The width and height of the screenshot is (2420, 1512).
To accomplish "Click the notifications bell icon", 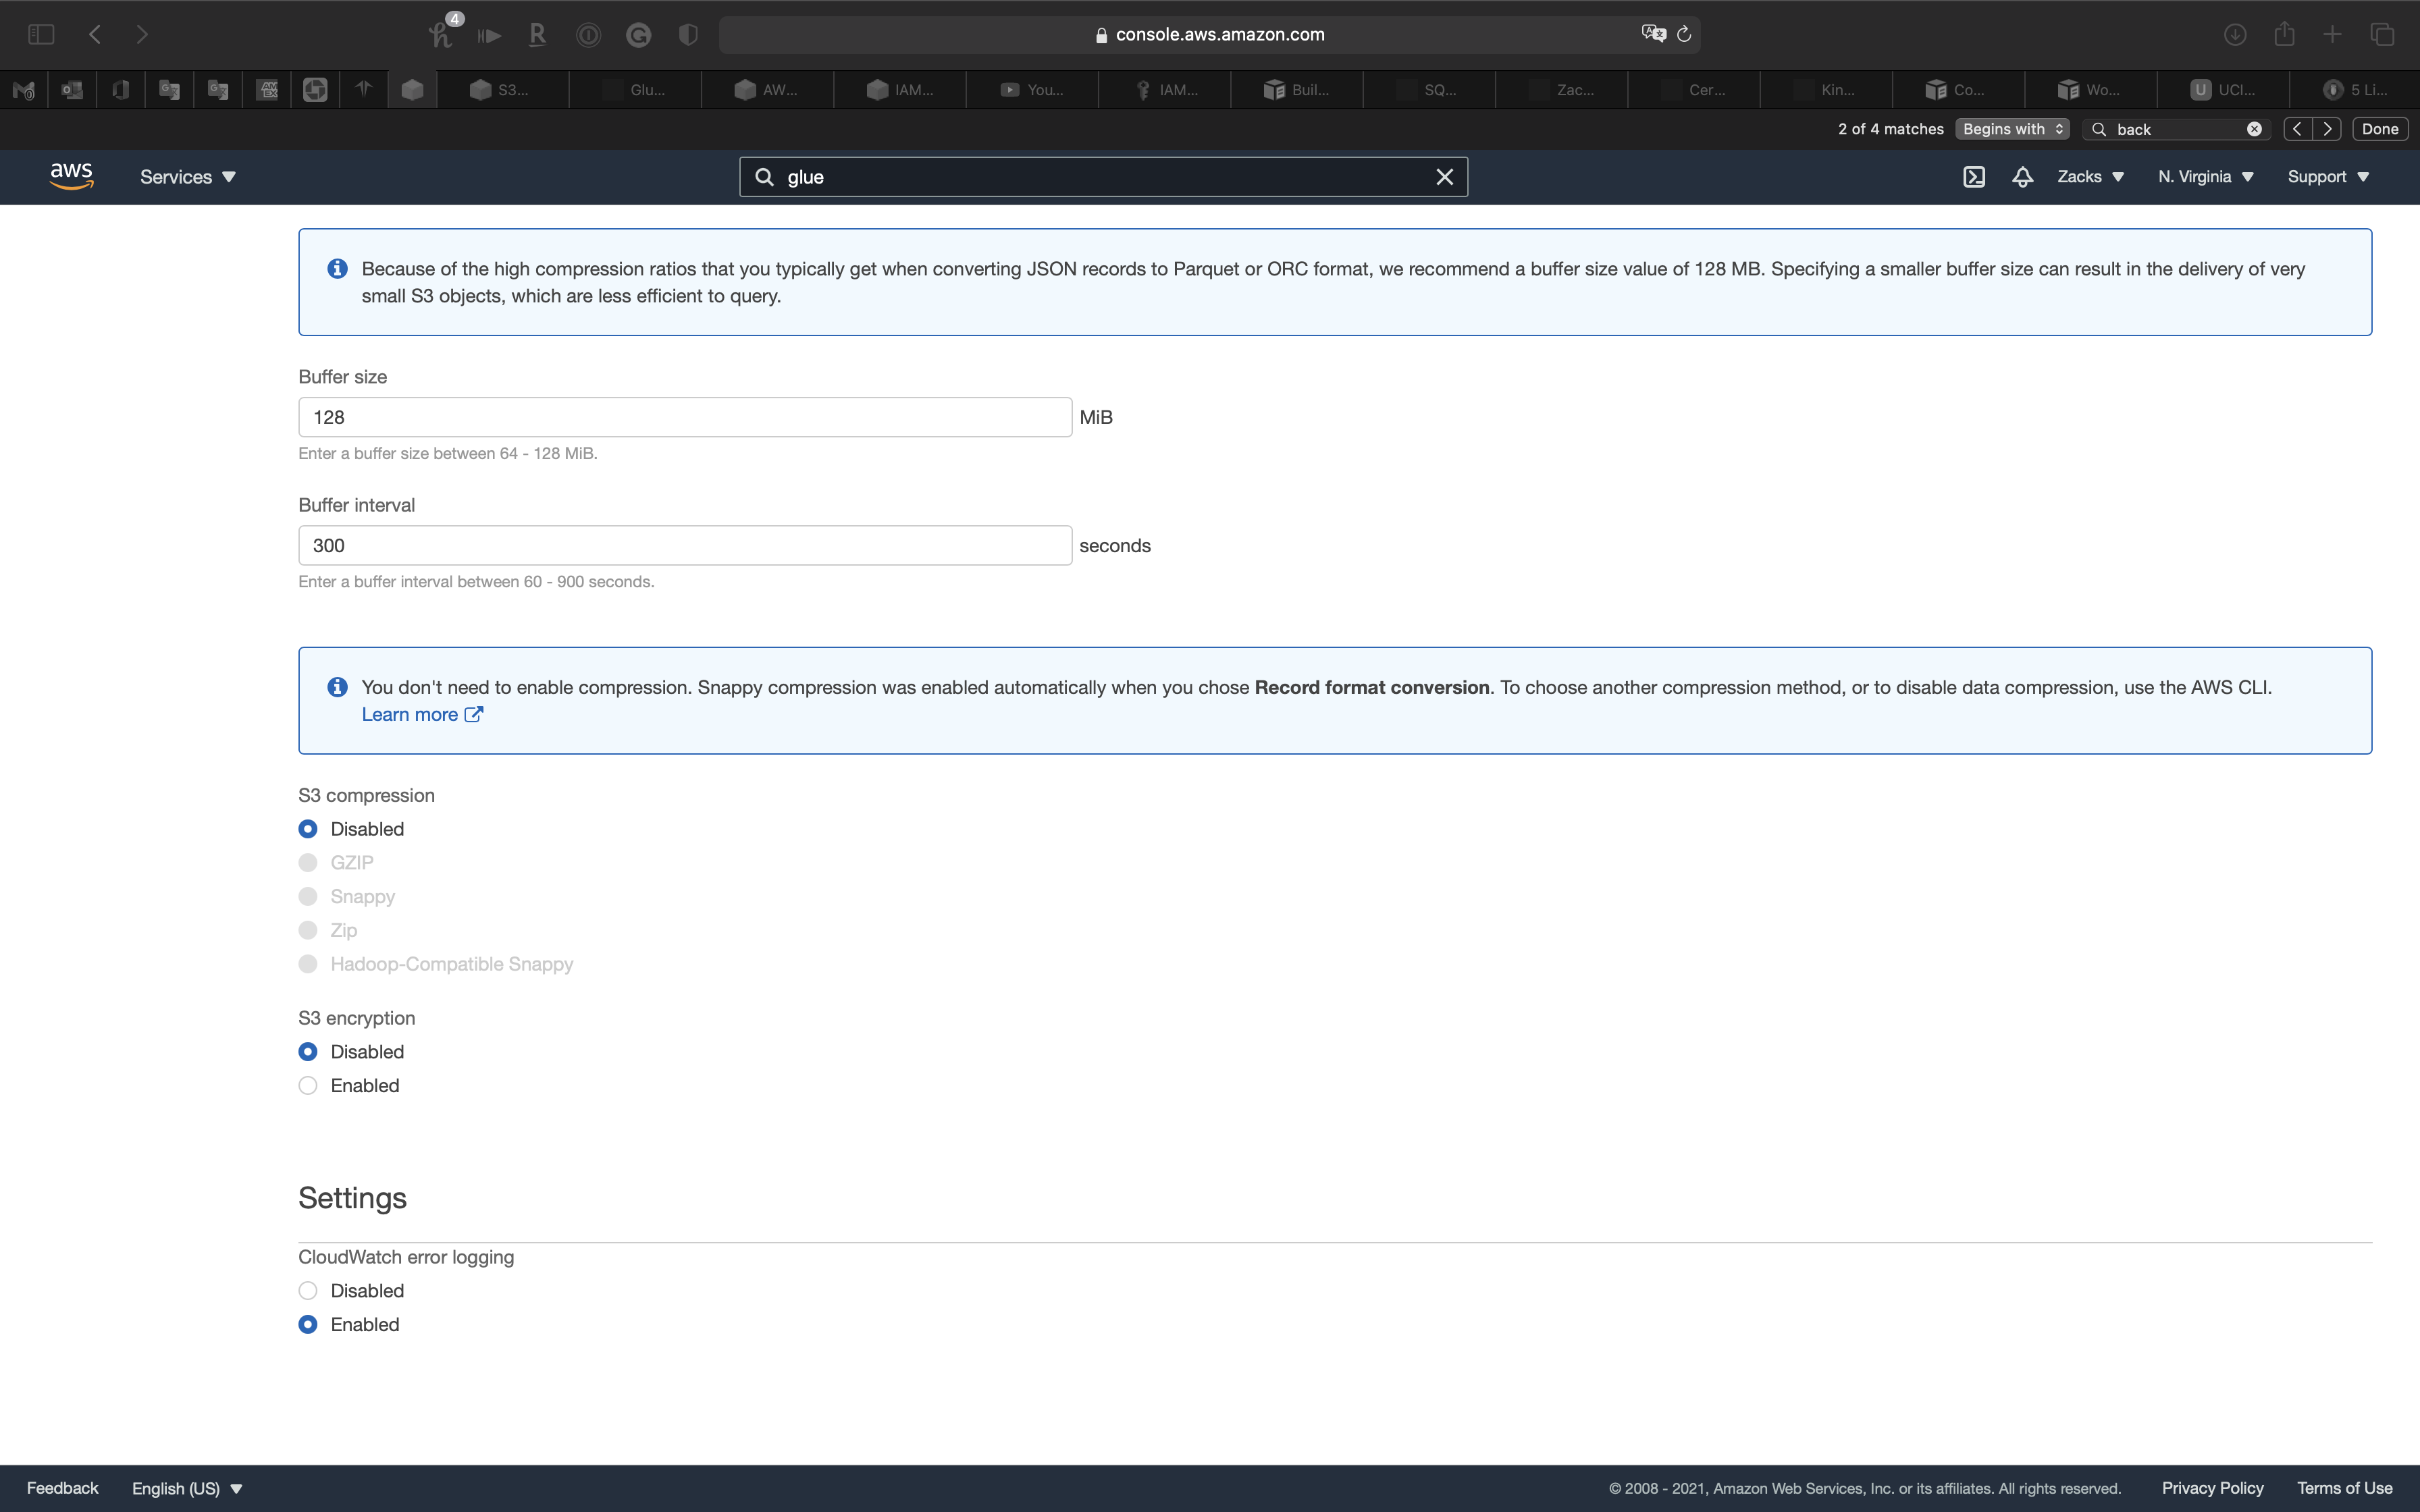I will (2022, 177).
